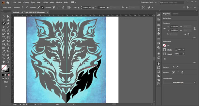
Task: Select the Paintbrush tool
Action: (8, 30)
